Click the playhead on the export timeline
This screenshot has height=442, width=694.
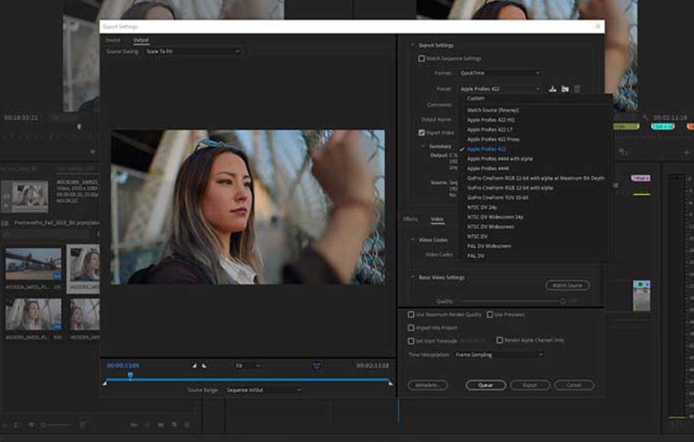click(x=130, y=375)
